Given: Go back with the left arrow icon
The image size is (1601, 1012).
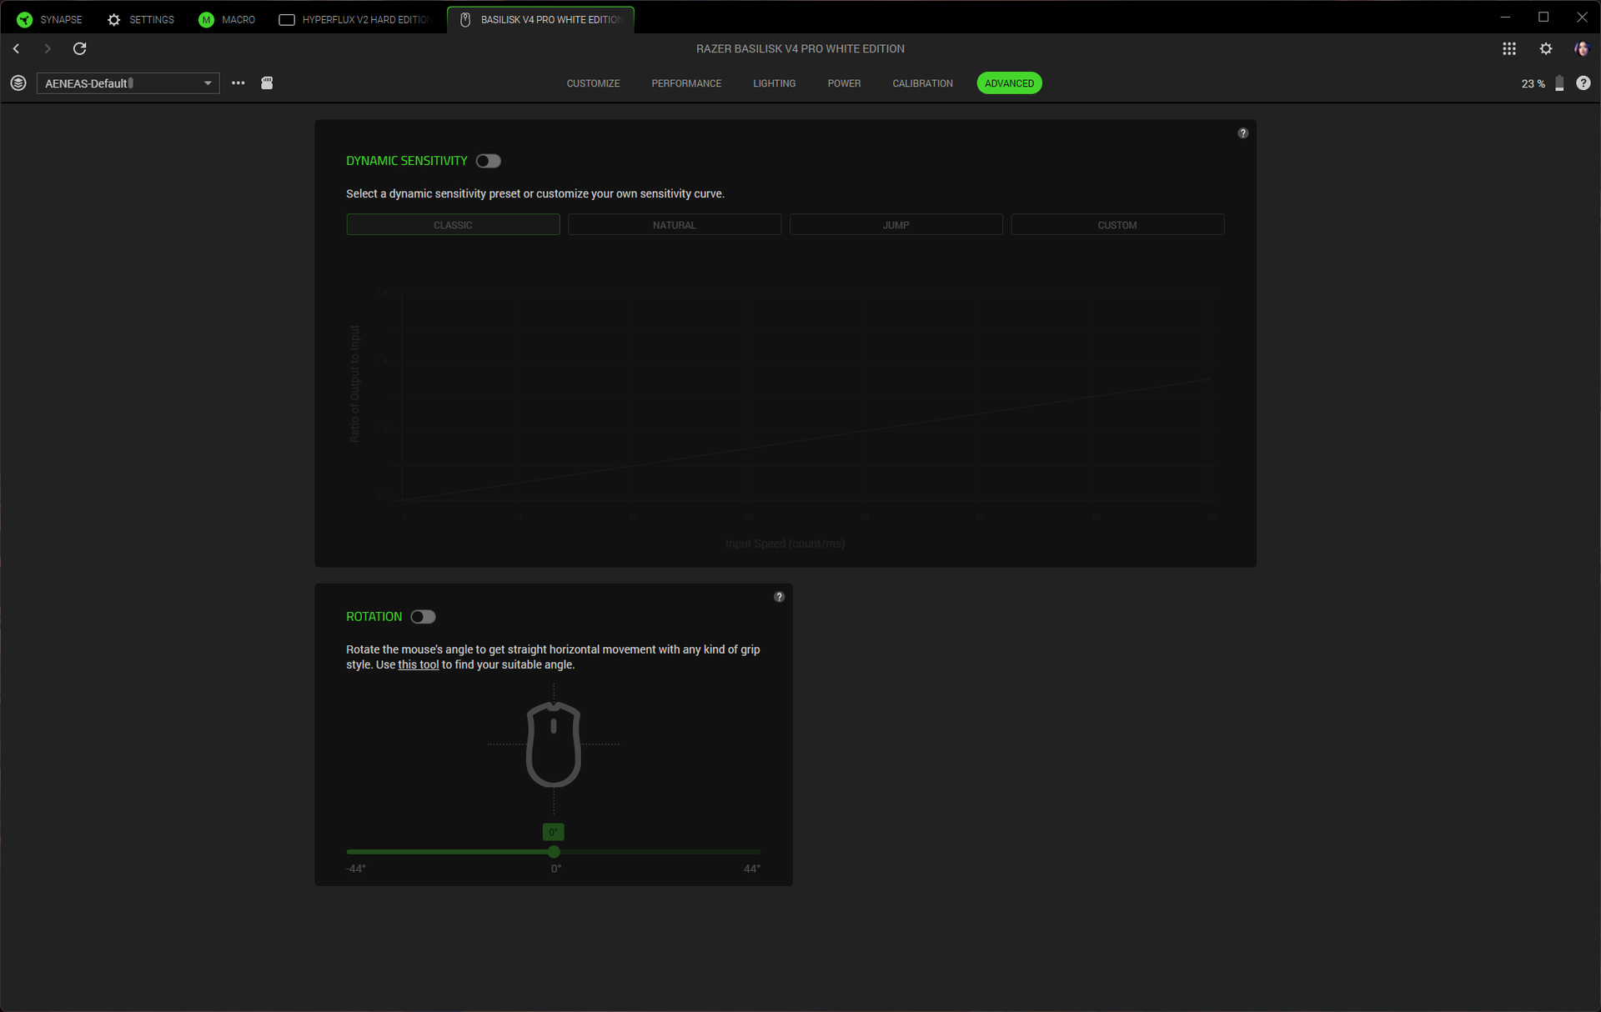Looking at the screenshot, I should (x=16, y=49).
